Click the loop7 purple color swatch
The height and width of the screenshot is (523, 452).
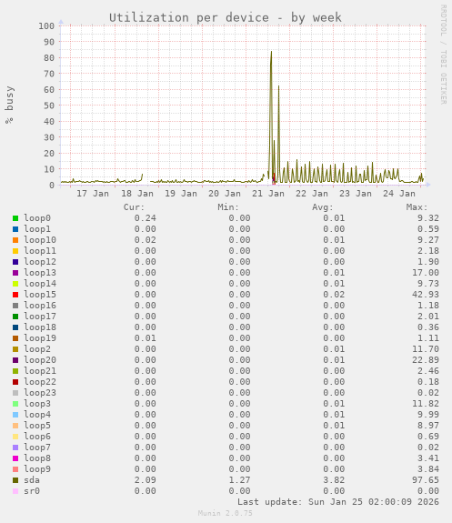15,448
